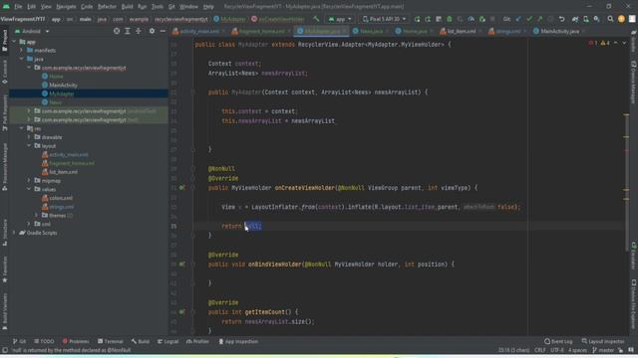Viewport: 638px width, 358px height.
Task: Open the TODO tool window
Action: 44,341
